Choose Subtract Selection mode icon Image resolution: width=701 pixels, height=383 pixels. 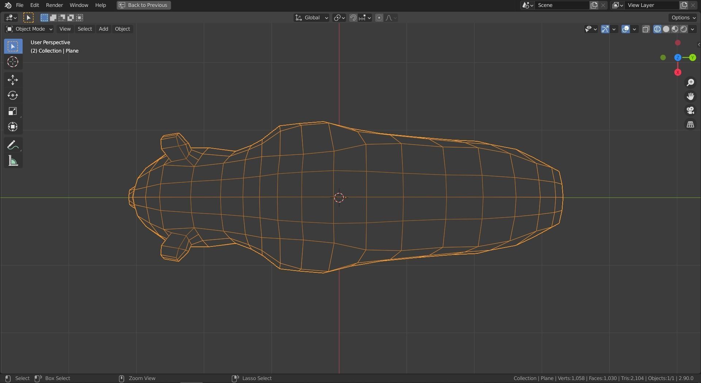tap(62, 18)
